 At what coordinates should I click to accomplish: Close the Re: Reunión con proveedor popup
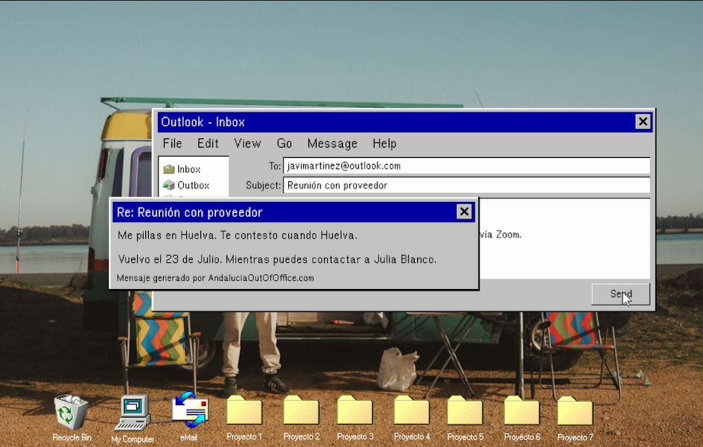pos(464,211)
